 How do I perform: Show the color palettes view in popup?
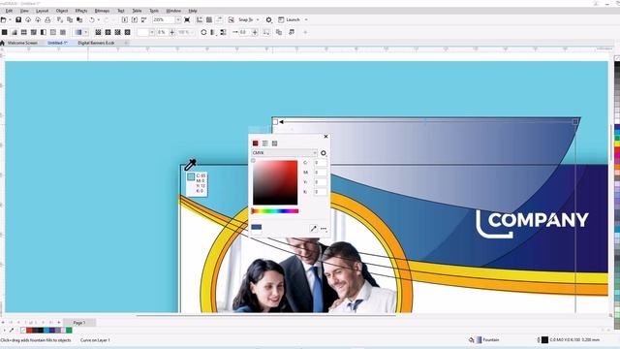coord(274,143)
